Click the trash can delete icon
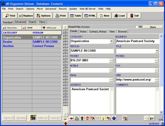The height and width of the screenshot is (126, 165). tap(82, 118)
